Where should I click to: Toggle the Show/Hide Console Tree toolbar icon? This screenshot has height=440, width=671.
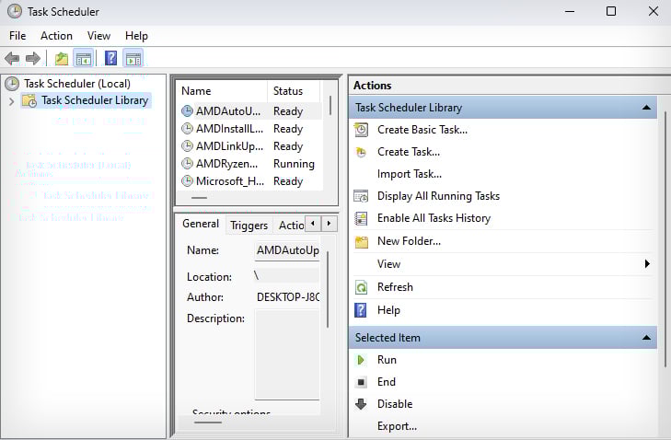(83, 59)
